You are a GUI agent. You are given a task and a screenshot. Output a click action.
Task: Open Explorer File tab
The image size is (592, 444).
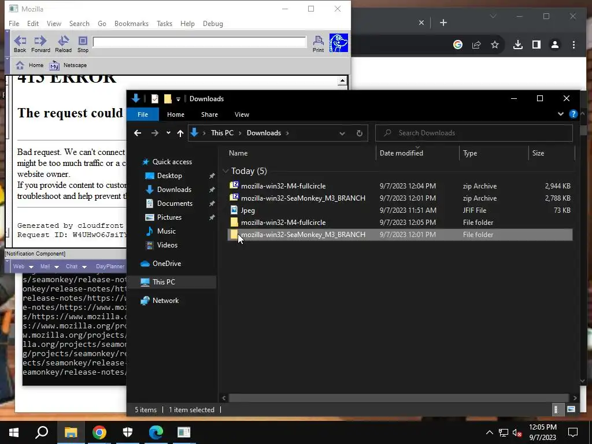click(x=143, y=114)
